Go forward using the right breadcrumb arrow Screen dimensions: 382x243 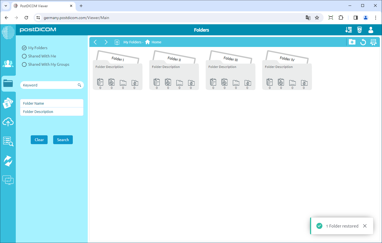pos(106,42)
